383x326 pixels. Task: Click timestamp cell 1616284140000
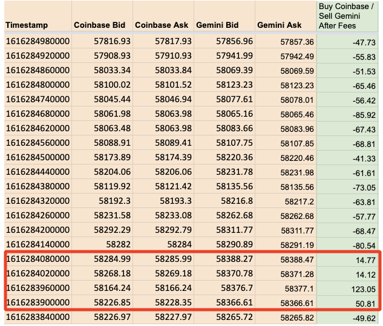[38, 244]
